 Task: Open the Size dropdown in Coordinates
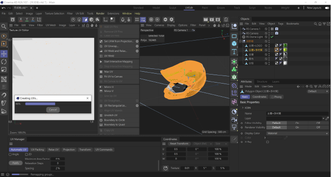point(221,143)
